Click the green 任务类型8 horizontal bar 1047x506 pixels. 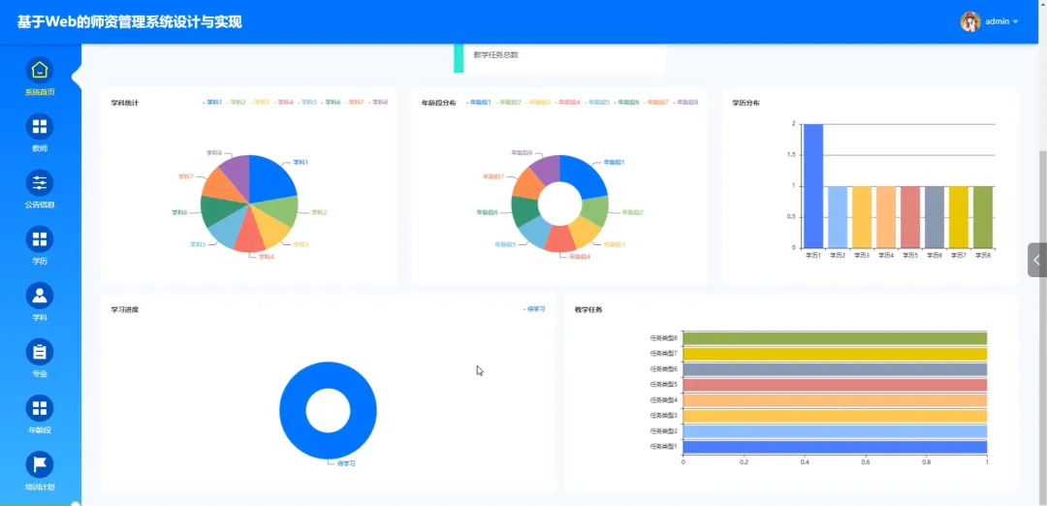point(835,338)
